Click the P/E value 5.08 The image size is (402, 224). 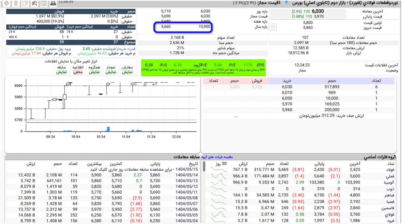click(218, 65)
